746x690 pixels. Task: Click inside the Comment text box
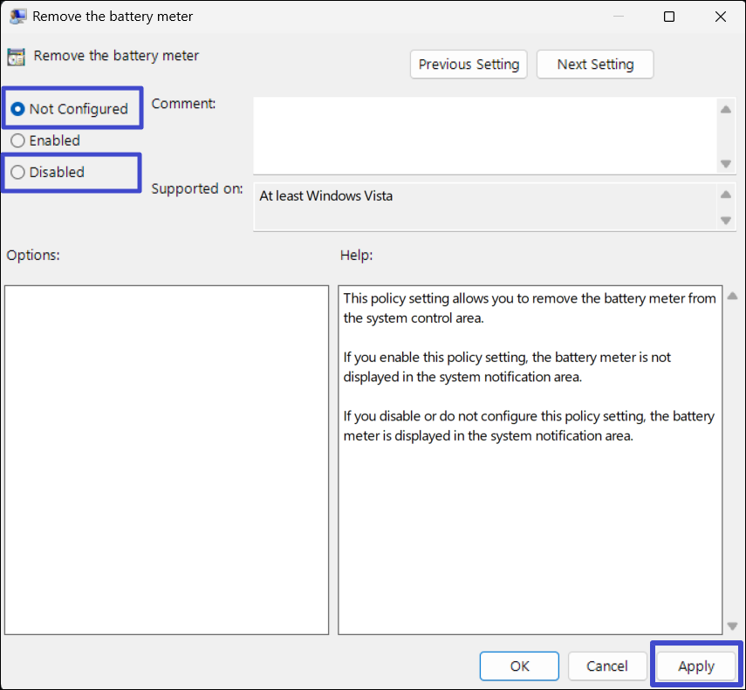coord(484,134)
